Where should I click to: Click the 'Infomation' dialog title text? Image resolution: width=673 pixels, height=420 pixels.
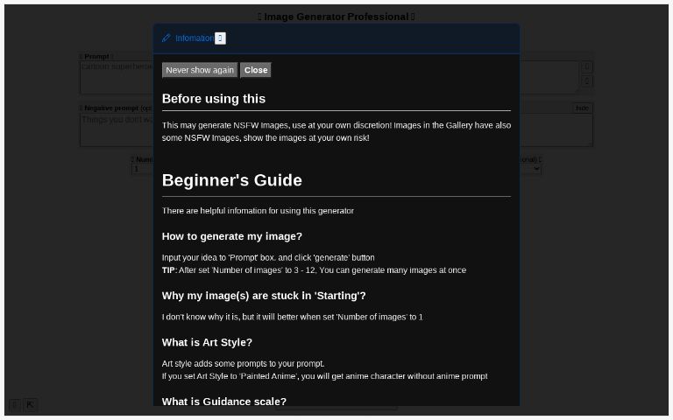point(194,38)
